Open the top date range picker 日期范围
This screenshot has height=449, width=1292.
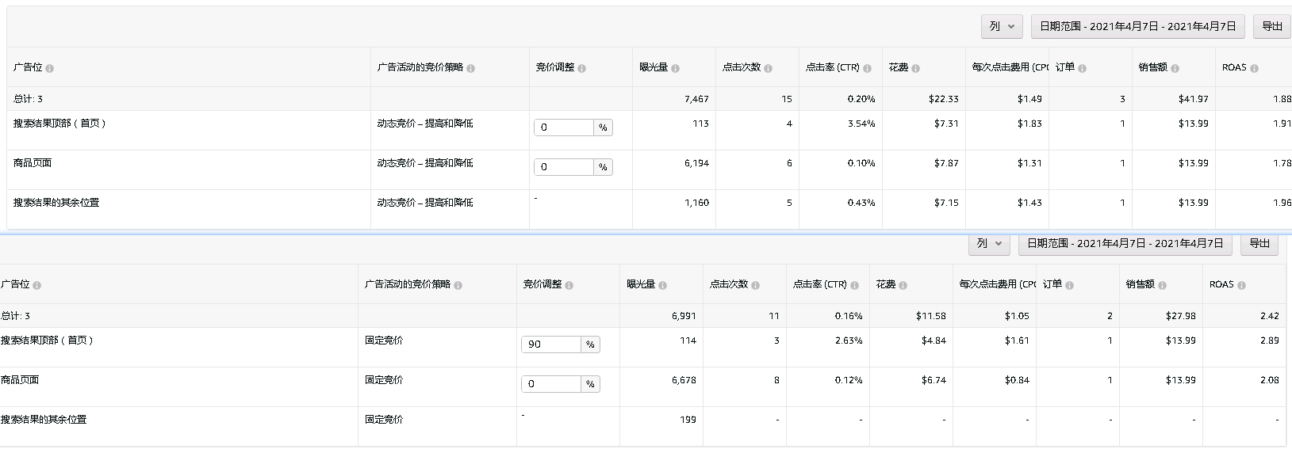click(1137, 26)
